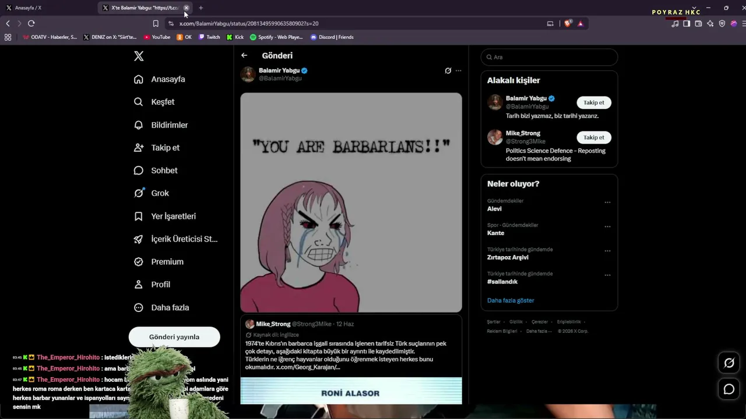Open the Kick bookmark
This screenshot has height=419, width=746.
pyautogui.click(x=235, y=37)
